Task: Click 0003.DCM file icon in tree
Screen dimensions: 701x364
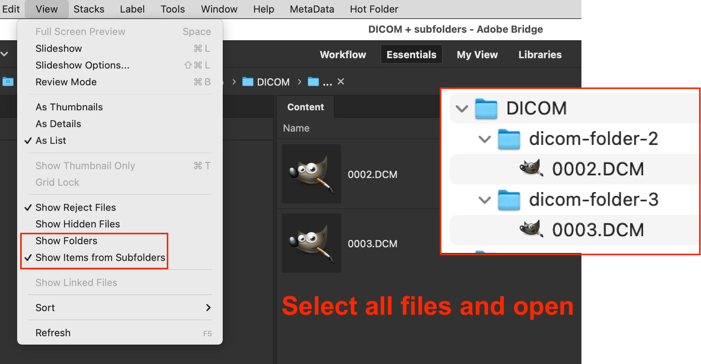Action: click(x=532, y=229)
